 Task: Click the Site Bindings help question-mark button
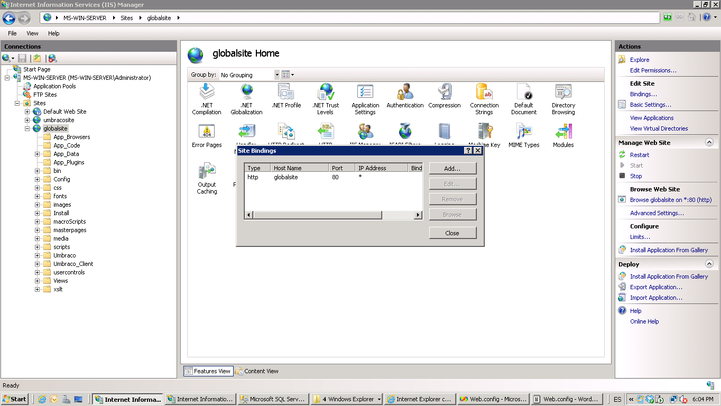pyautogui.click(x=468, y=151)
